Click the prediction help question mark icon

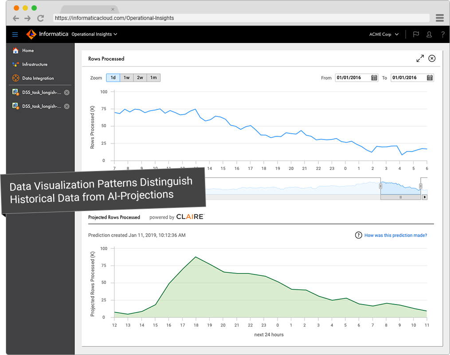point(359,235)
